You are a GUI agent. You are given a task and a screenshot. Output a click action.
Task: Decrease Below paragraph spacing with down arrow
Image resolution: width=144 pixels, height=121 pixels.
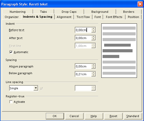click(93, 75)
